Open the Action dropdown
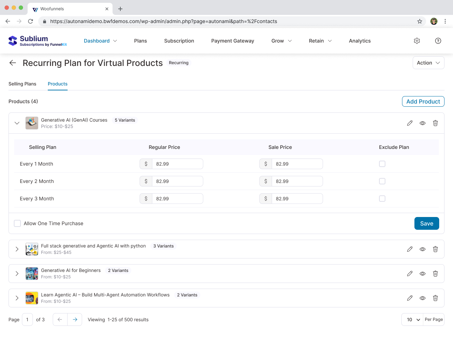 428,63
